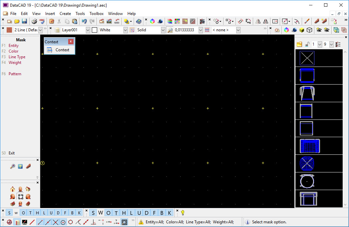This screenshot has height=227, width=349.
Task: Open the Toolbox menu
Action: click(96, 14)
